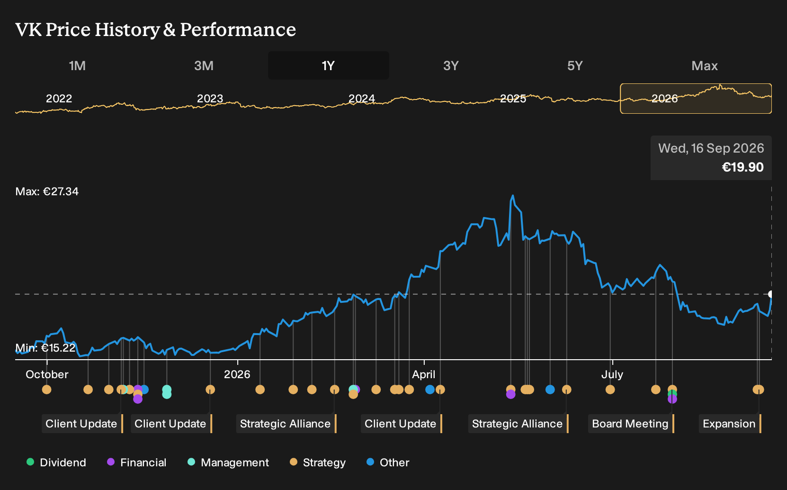Click the highlighted 2026 range selector box
787x490 pixels.
pos(696,99)
